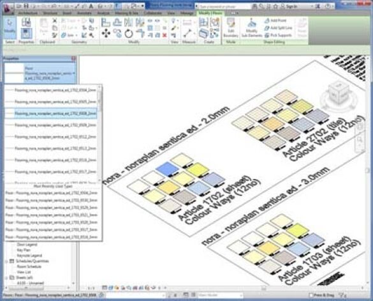The image size is (373, 301).
Task: Open the Structure ribbon tab
Action: 50,13
